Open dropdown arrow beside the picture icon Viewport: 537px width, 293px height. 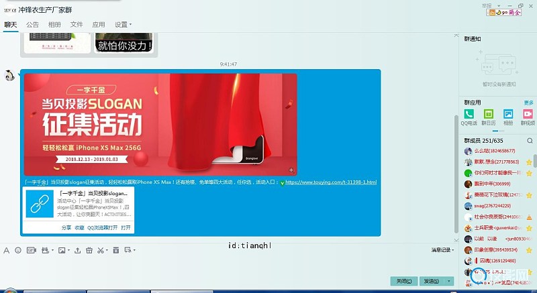click(x=69, y=251)
